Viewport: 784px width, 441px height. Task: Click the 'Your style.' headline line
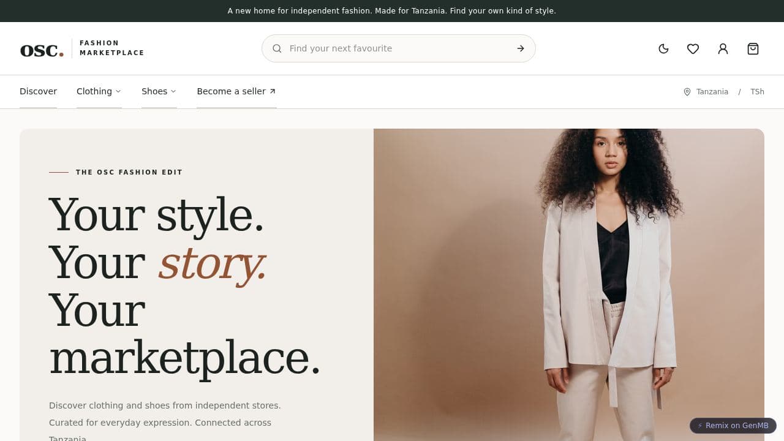pyautogui.click(x=156, y=215)
